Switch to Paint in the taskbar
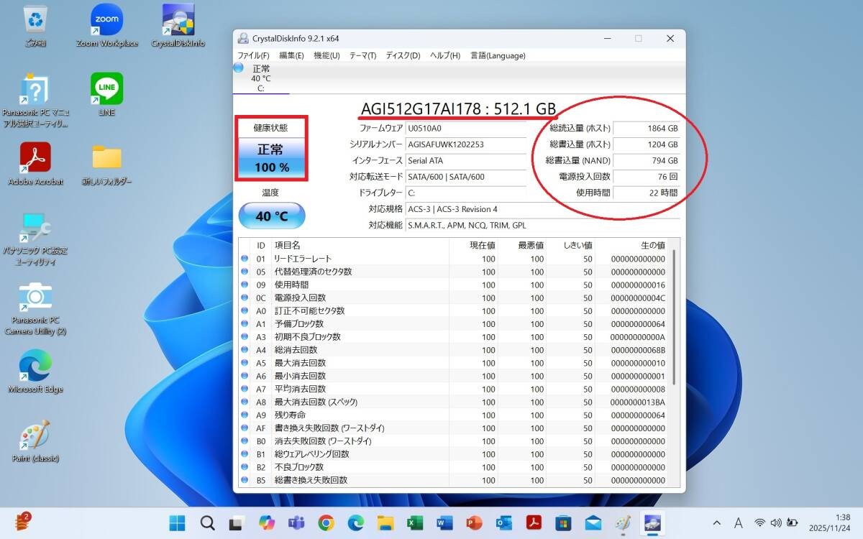Image resolution: width=863 pixels, height=539 pixels. point(623,523)
